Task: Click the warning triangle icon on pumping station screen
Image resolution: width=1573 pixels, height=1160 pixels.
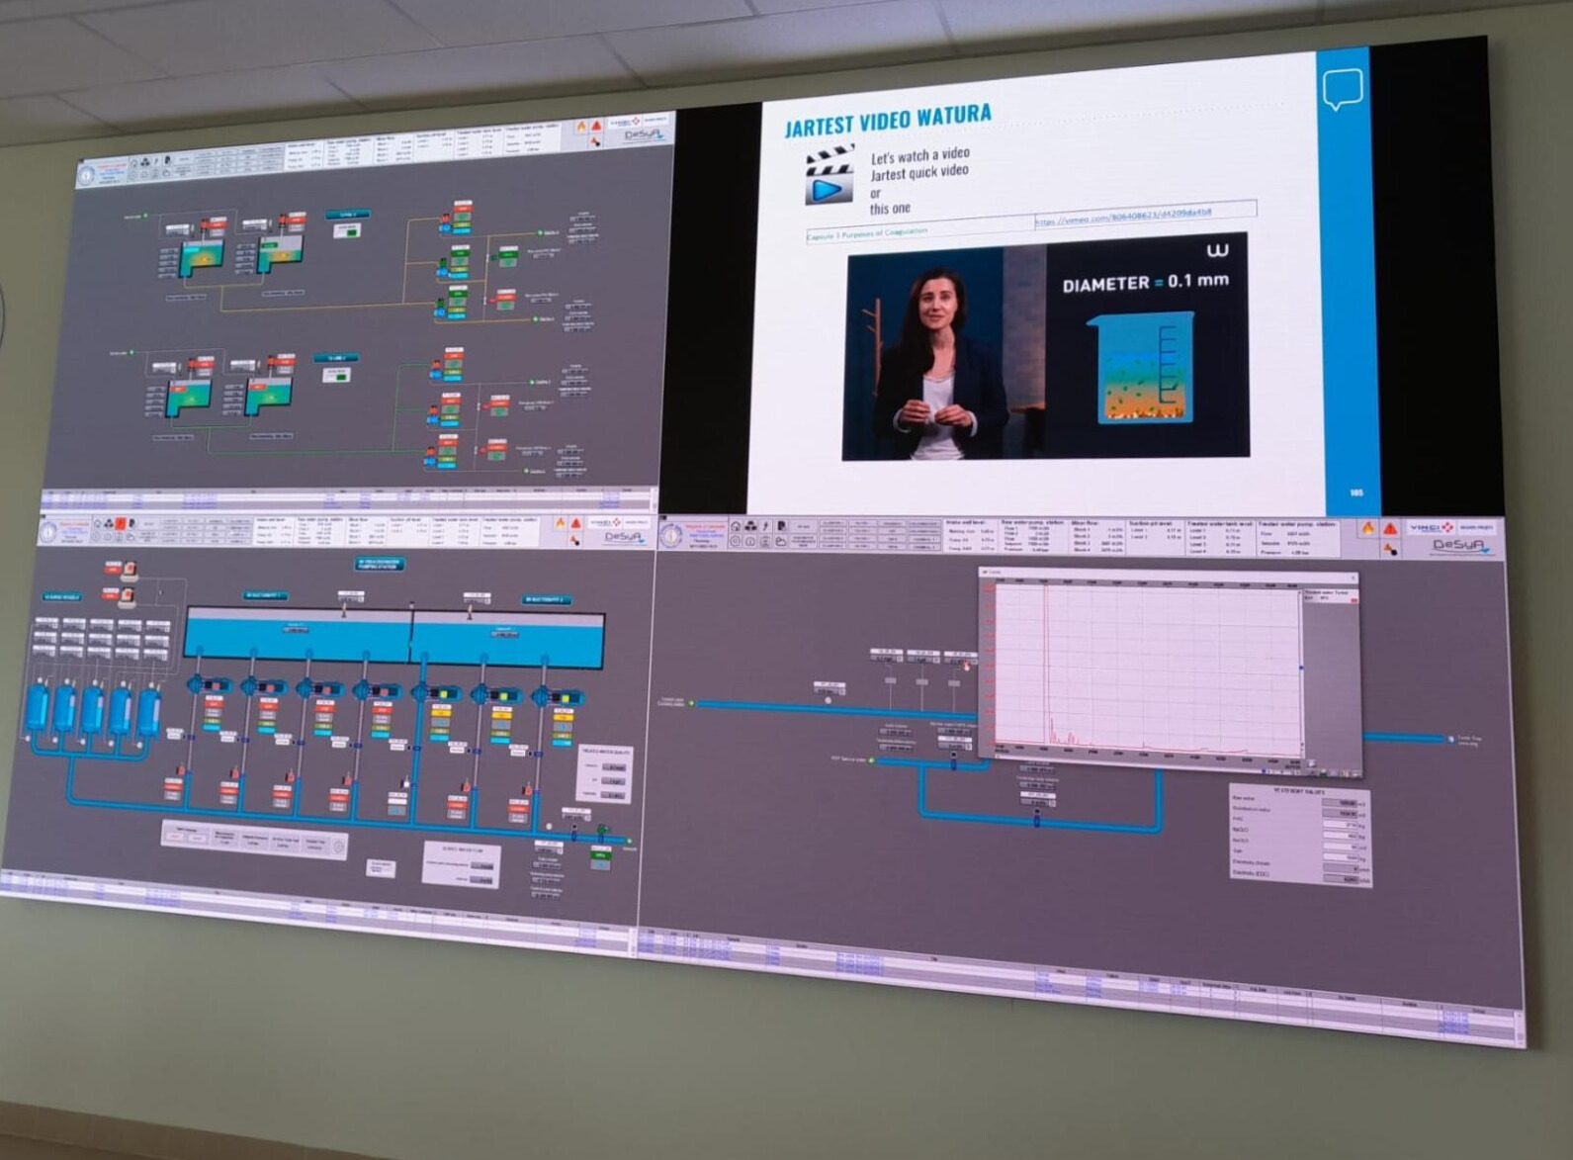Action: [576, 524]
